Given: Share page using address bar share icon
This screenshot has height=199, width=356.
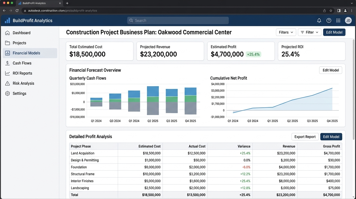Looking at the screenshot, I should pyautogui.click(x=324, y=11).
